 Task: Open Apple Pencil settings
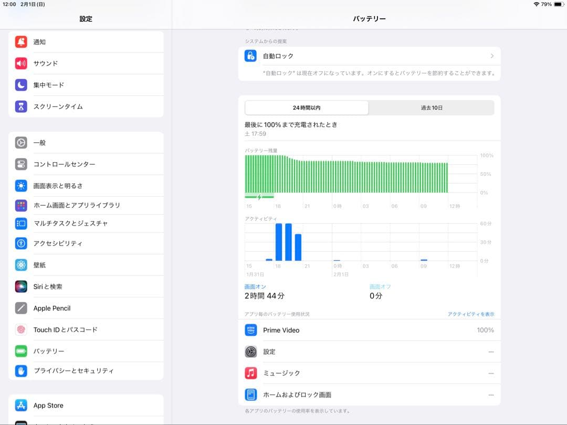pyautogui.click(x=22, y=308)
